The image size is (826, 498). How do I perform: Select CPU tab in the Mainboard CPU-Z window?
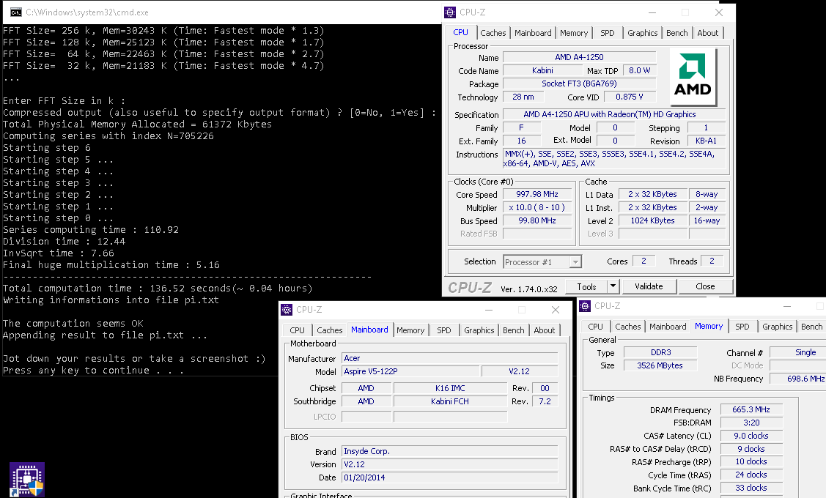297,330
